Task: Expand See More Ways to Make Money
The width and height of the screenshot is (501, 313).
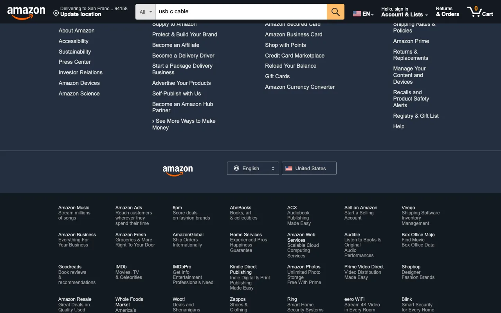Action: 184,124
